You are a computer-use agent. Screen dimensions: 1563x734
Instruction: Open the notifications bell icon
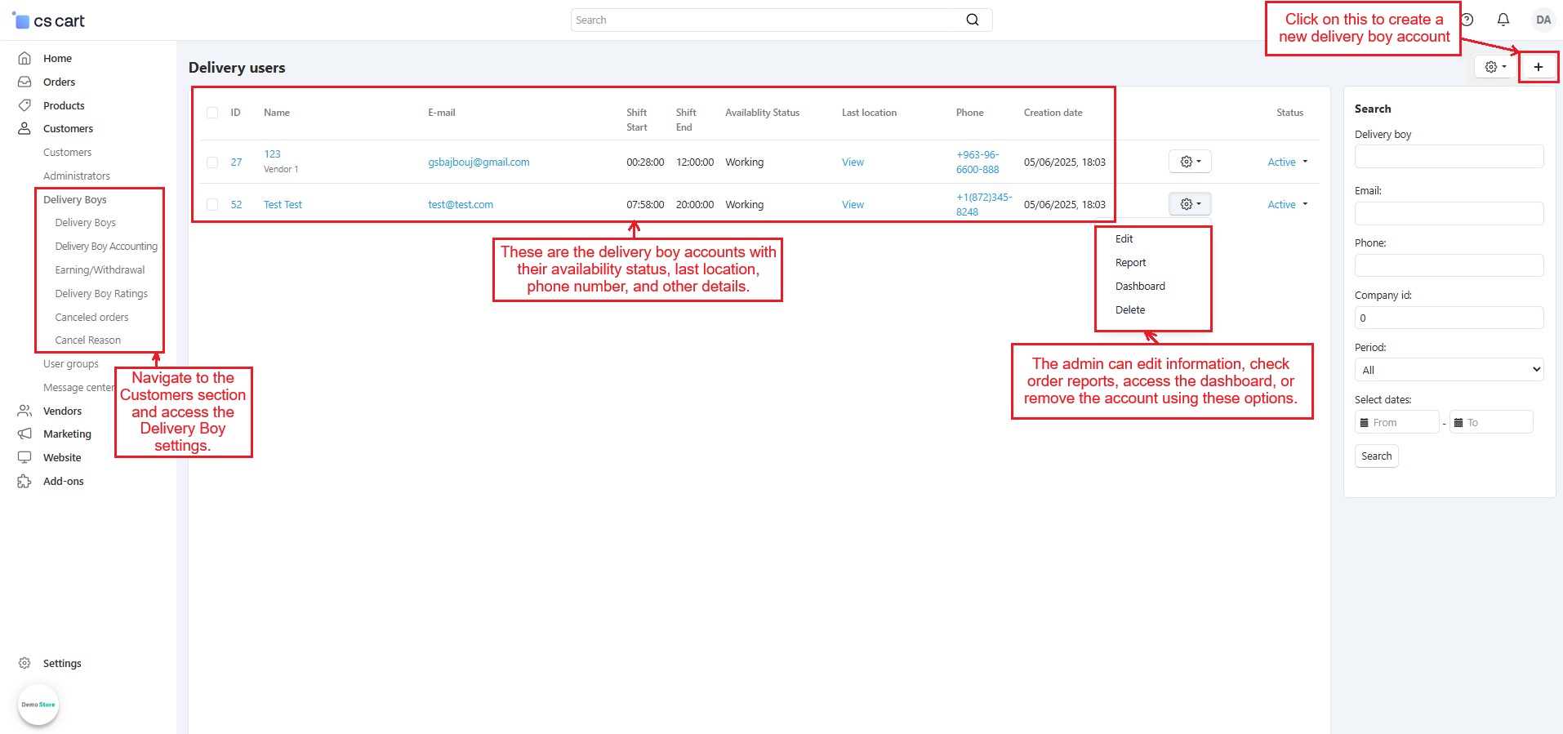pyautogui.click(x=1503, y=20)
